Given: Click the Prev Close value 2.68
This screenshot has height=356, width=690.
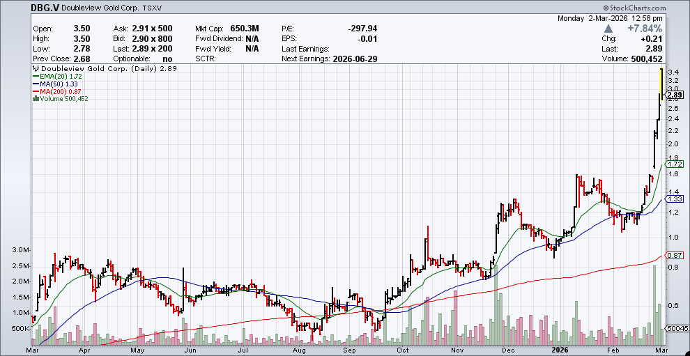Looking at the screenshot, I should [82, 59].
